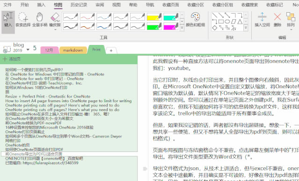
Task: Open page '网格打印'
Action: coord(13,141)
